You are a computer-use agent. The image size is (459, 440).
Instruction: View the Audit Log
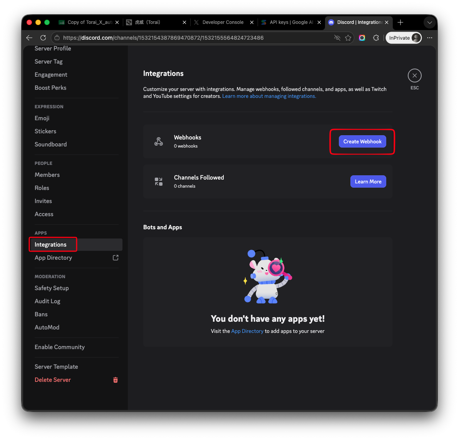click(x=47, y=301)
